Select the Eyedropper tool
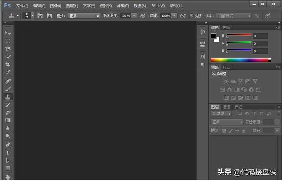The width and height of the screenshot is (282, 181). point(8,73)
